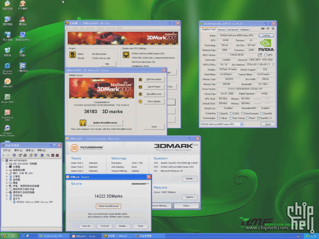Click the BIOS share/export icon in GPU-Z

[x=260, y=55]
